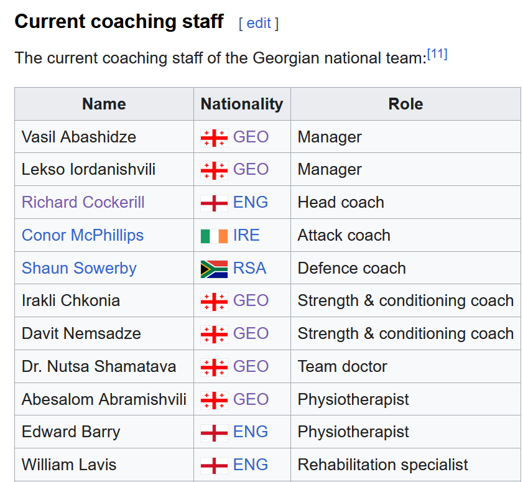The height and width of the screenshot is (482, 523).
Task: Follow the Shaun Sowerby link
Action: pyautogui.click(x=79, y=268)
